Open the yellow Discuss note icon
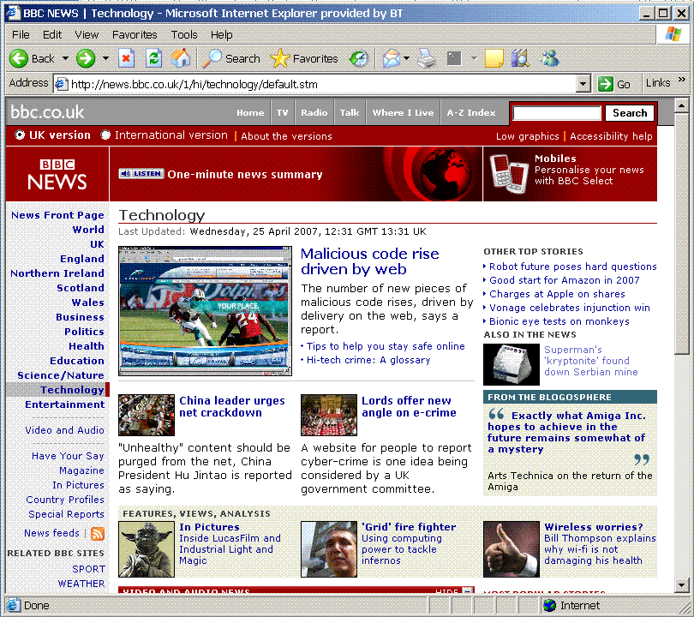 [x=494, y=58]
